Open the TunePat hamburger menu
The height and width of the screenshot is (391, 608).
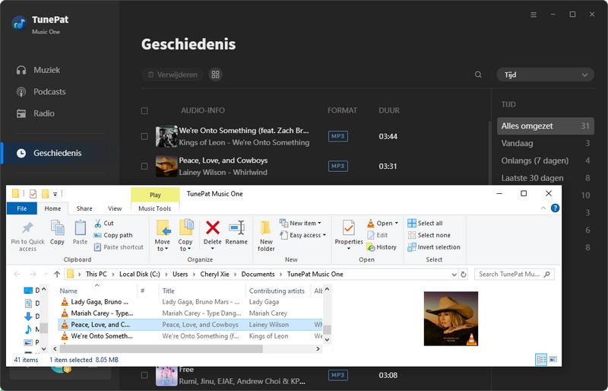(x=534, y=14)
